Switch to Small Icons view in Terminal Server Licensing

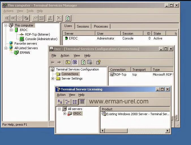pos(67,102)
